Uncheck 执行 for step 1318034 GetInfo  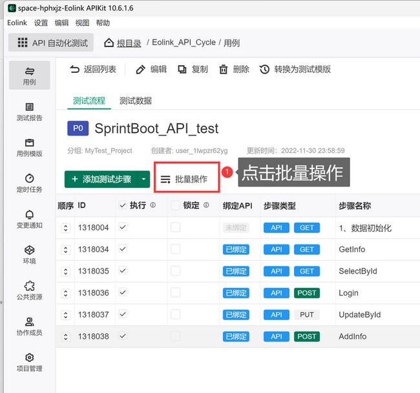click(123, 249)
